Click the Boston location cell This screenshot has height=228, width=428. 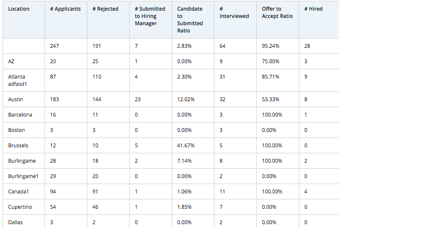pos(17,130)
